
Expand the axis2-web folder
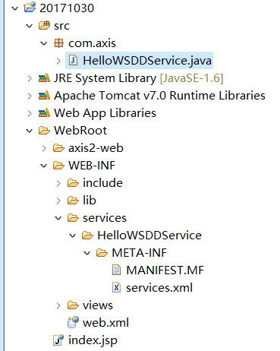pos(44,148)
